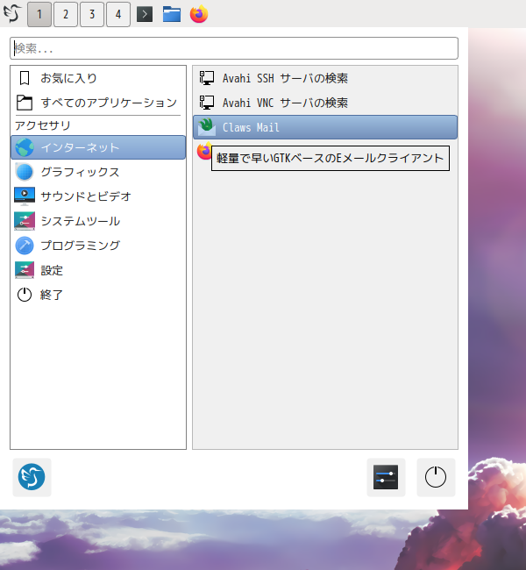Switch to workspace 3
The image size is (526, 570).
click(x=92, y=14)
